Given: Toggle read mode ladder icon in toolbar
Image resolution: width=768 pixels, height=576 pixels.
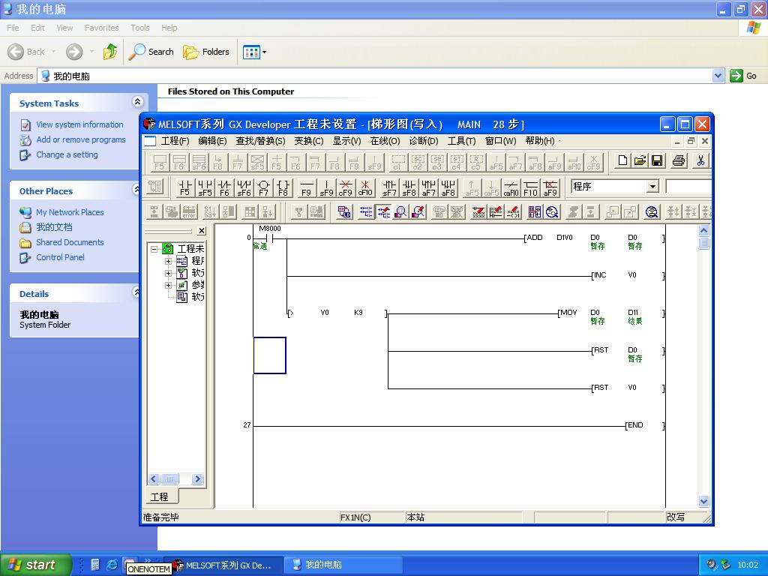Looking at the screenshot, I should (366, 212).
